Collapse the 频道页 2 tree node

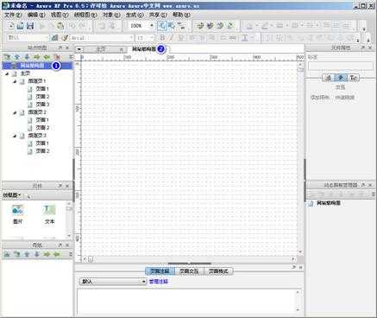coord(15,112)
